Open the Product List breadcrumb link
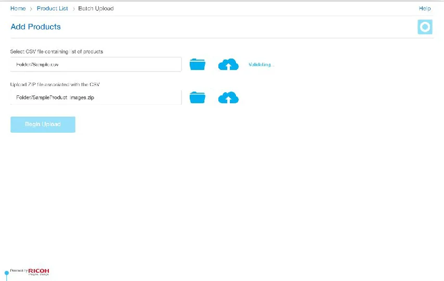The image size is (444, 281). pyautogui.click(x=53, y=8)
